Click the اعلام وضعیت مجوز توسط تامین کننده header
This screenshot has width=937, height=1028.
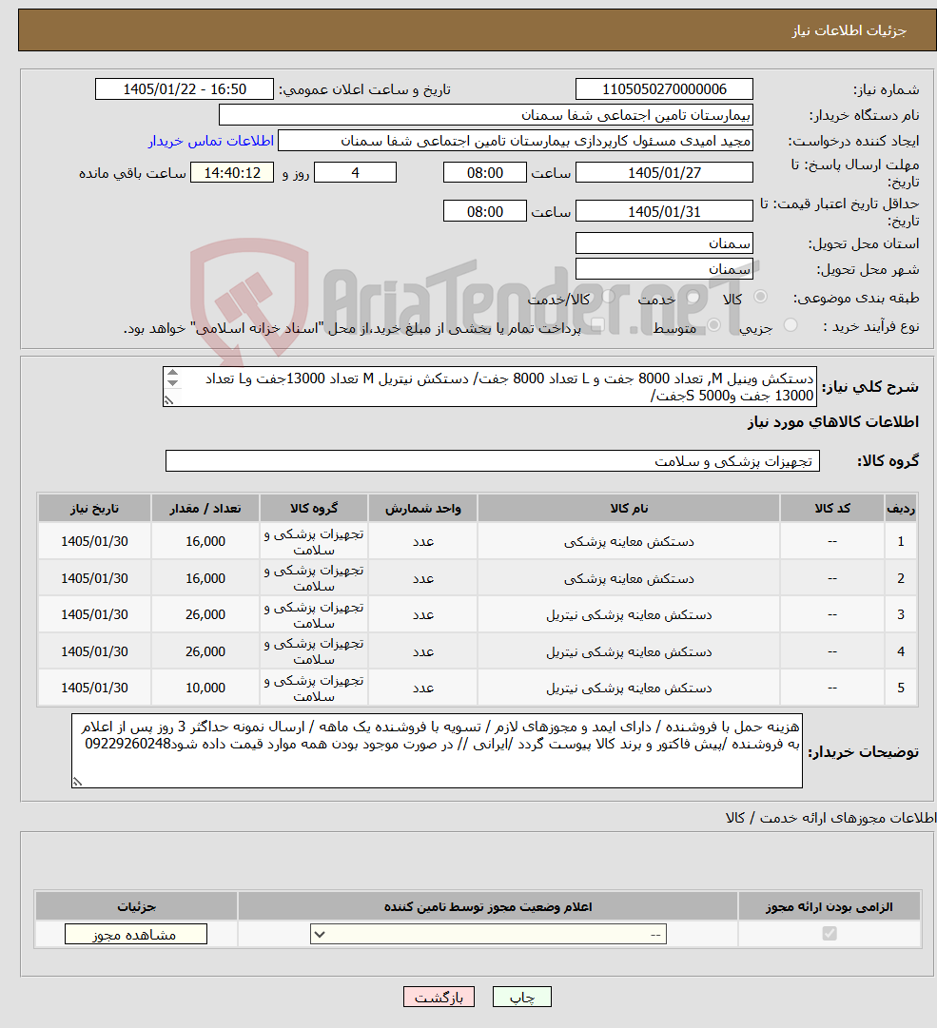pos(488,906)
